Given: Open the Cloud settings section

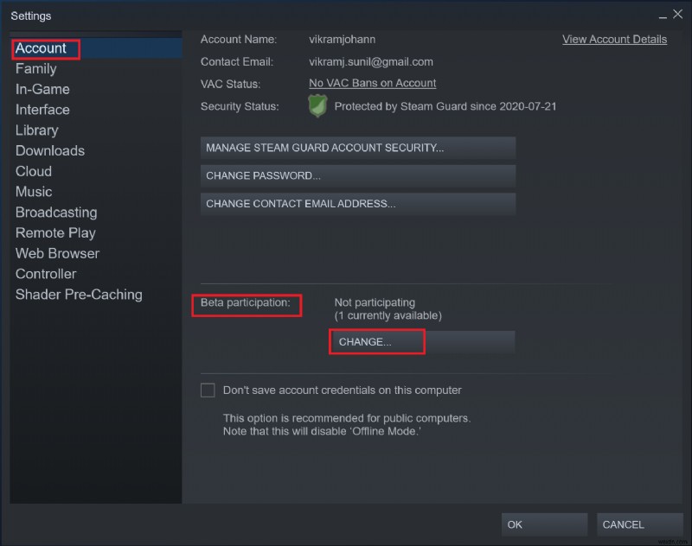Looking at the screenshot, I should click(x=34, y=171).
